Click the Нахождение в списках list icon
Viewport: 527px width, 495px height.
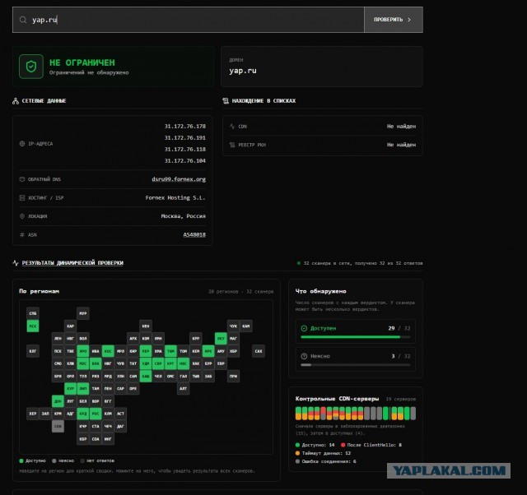(226, 100)
